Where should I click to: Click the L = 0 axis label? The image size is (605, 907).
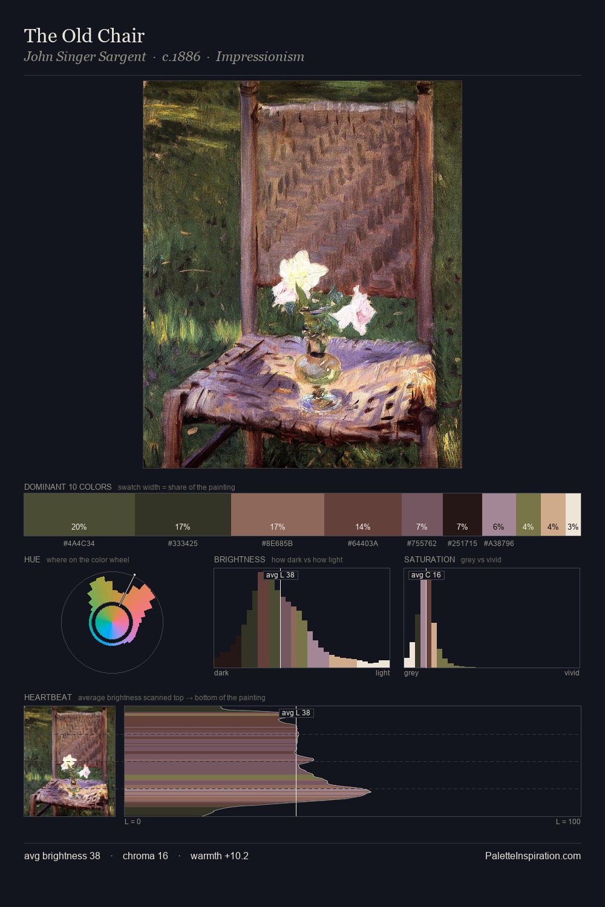pyautogui.click(x=132, y=822)
